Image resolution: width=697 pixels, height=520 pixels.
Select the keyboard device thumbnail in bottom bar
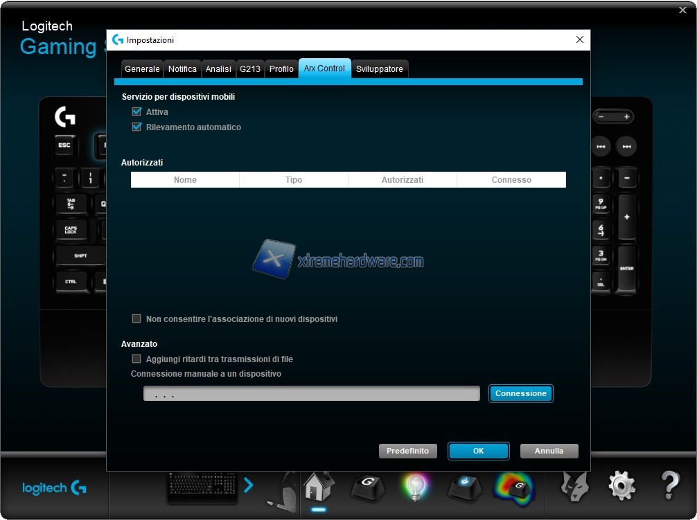point(202,487)
